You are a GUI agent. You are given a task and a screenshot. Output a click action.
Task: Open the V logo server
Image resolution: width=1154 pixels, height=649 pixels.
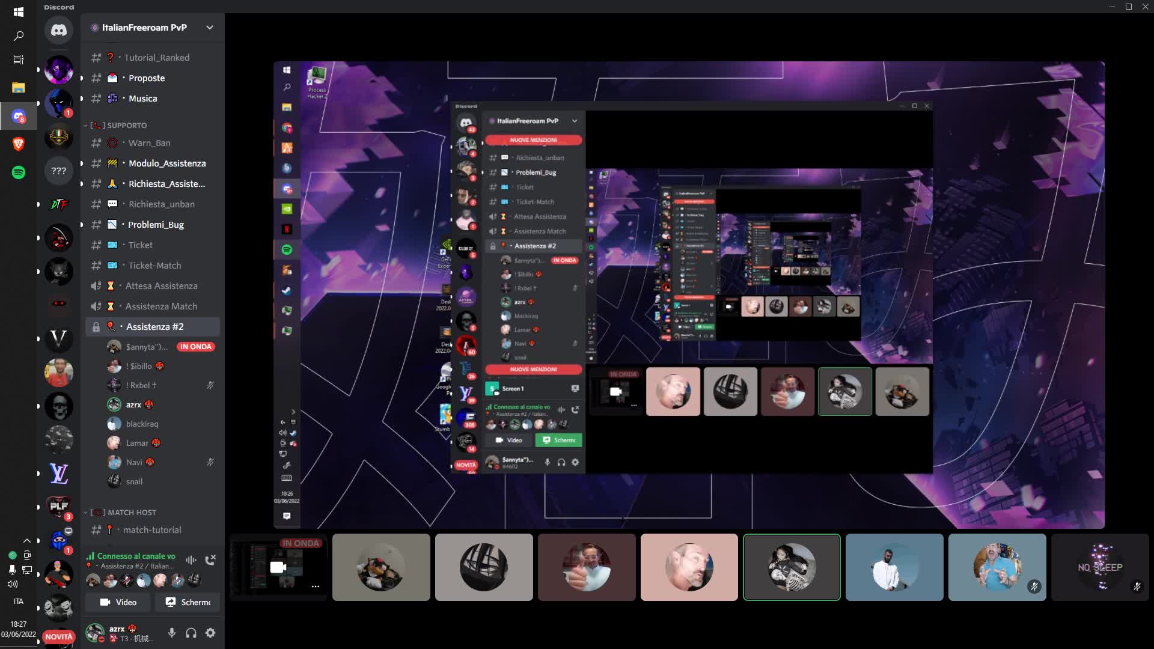pyautogui.click(x=58, y=340)
